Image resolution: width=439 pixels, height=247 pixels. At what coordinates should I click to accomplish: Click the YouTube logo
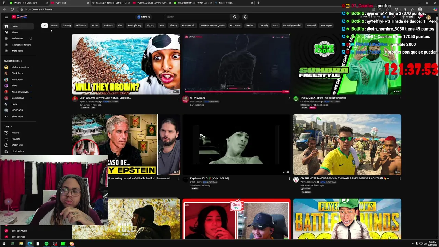coord(19,17)
